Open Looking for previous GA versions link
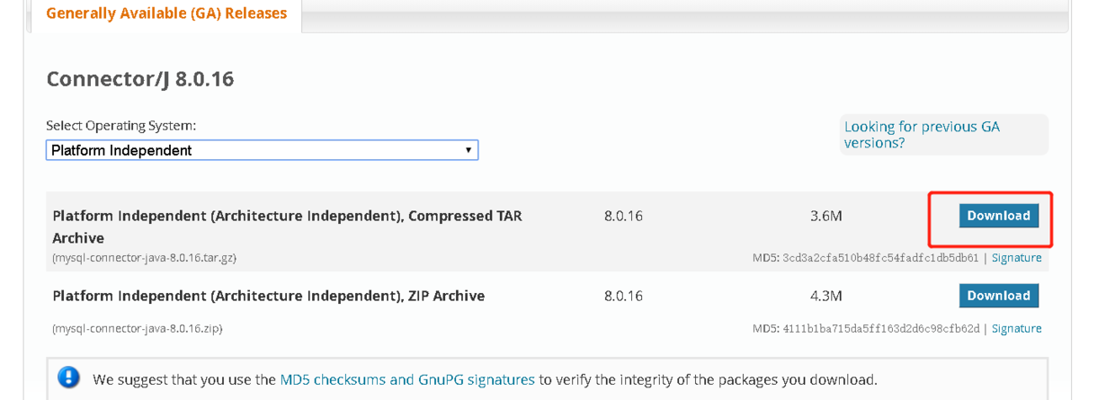Image resolution: width=1115 pixels, height=400 pixels. 922,135
